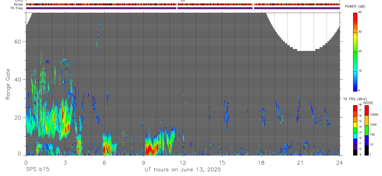Click the POWER (dB) legend title
Image resolution: width=382 pixels, height=176 pixels.
pyautogui.click(x=355, y=7)
